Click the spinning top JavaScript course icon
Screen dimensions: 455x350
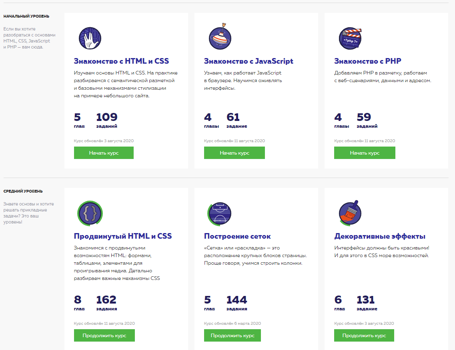(x=220, y=38)
